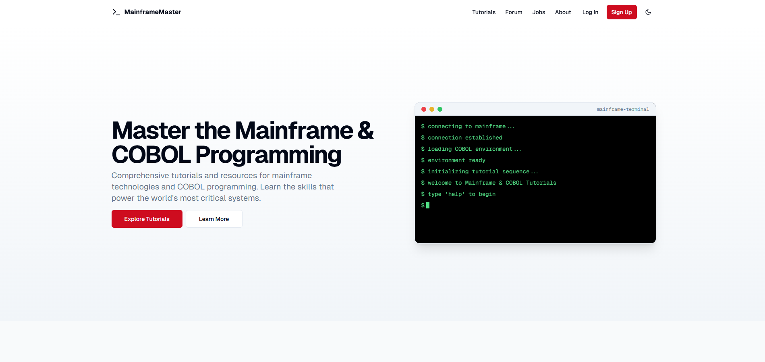
Task: Click the red dot in the terminal header
Action: 424,109
